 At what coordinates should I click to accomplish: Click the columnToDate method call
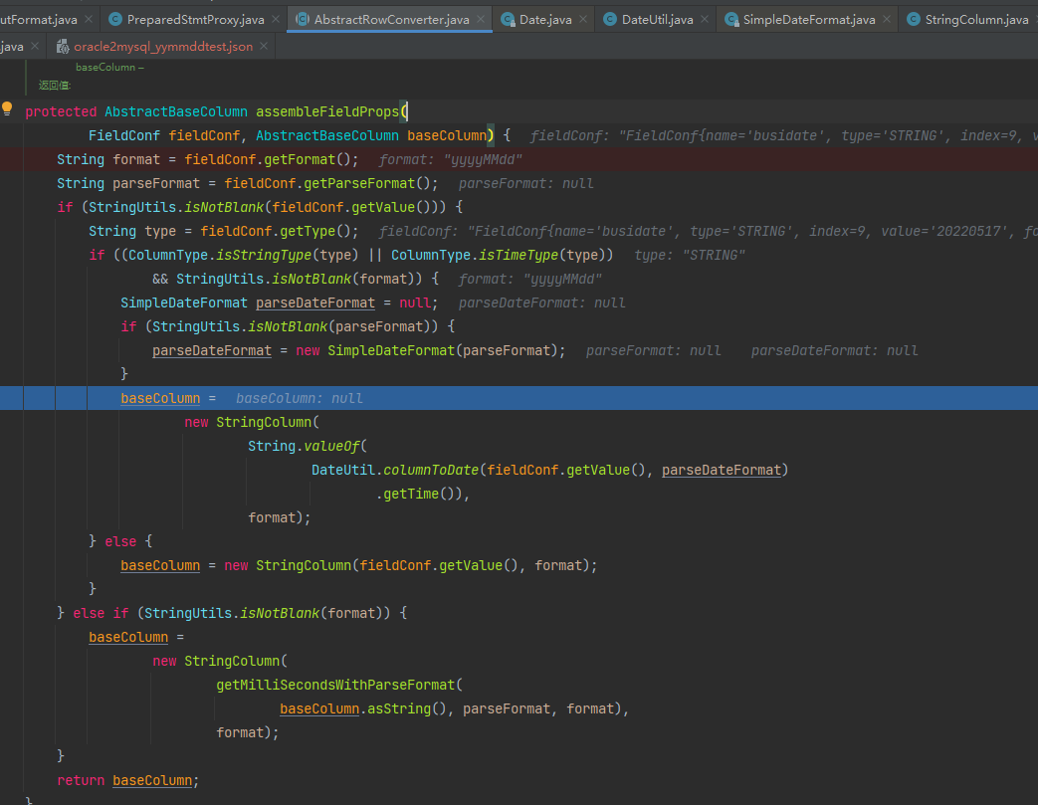pos(431,470)
